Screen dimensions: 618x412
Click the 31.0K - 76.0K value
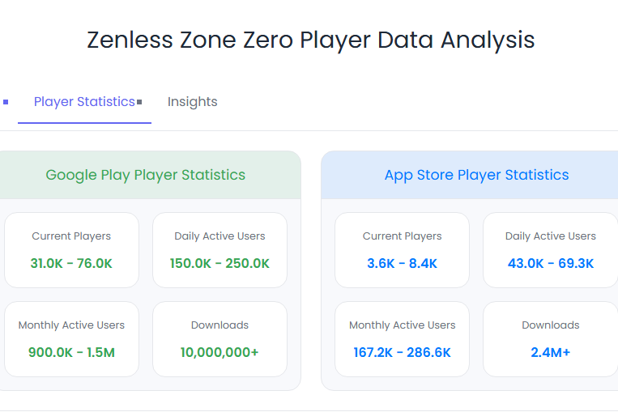pyautogui.click(x=71, y=264)
